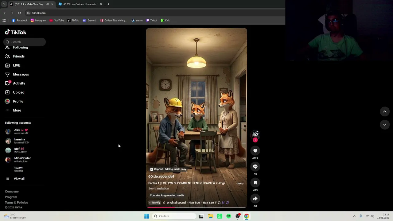Open a new browser tab

click(108, 4)
